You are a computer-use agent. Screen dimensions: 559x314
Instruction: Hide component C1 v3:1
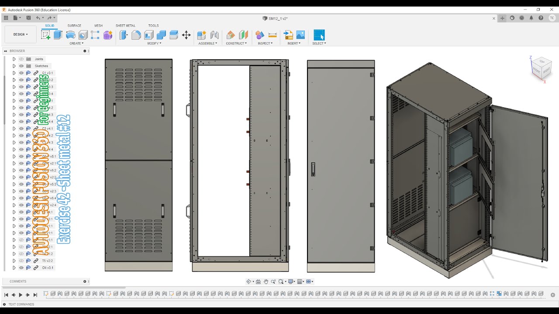coord(21,73)
